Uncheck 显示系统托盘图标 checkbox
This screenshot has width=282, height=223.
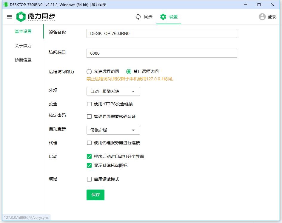pyautogui.click(x=89, y=165)
